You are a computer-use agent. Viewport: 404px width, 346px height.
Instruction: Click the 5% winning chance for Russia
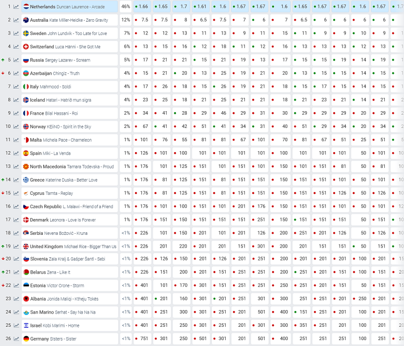pos(126,60)
